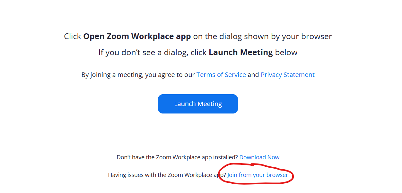
Task: Start the meeting using the blue button
Action: (198, 104)
